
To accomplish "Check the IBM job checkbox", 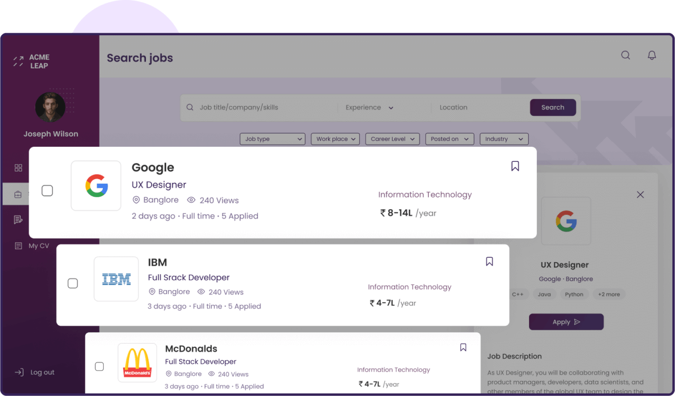I will [73, 283].
